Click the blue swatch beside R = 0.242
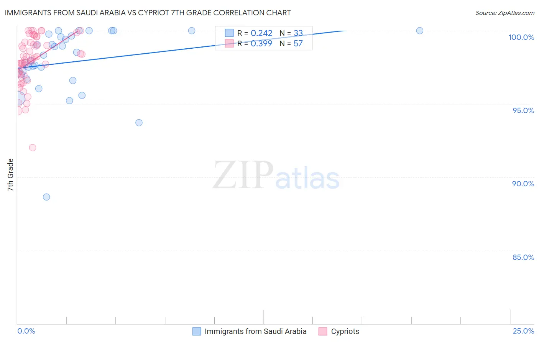 tap(229, 33)
